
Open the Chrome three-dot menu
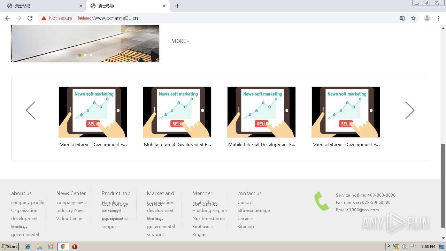[x=438, y=18]
